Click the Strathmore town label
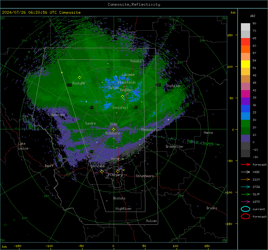Screen dimensions: 268x250 click(x=145, y=176)
